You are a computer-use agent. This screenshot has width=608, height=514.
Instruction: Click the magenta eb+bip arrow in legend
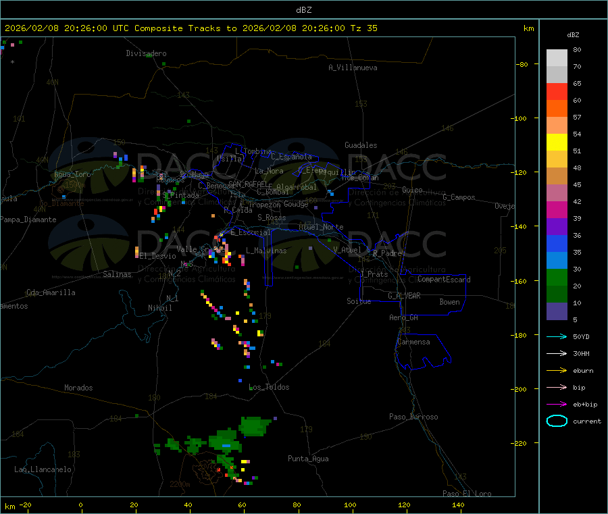[557, 405]
